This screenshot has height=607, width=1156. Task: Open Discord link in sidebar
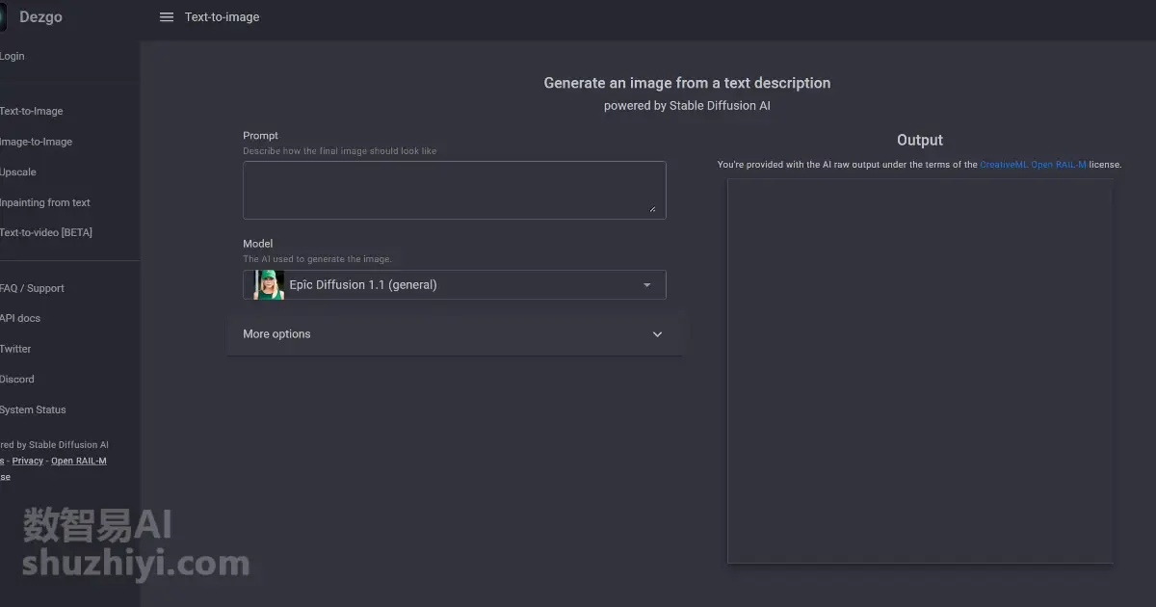point(17,379)
